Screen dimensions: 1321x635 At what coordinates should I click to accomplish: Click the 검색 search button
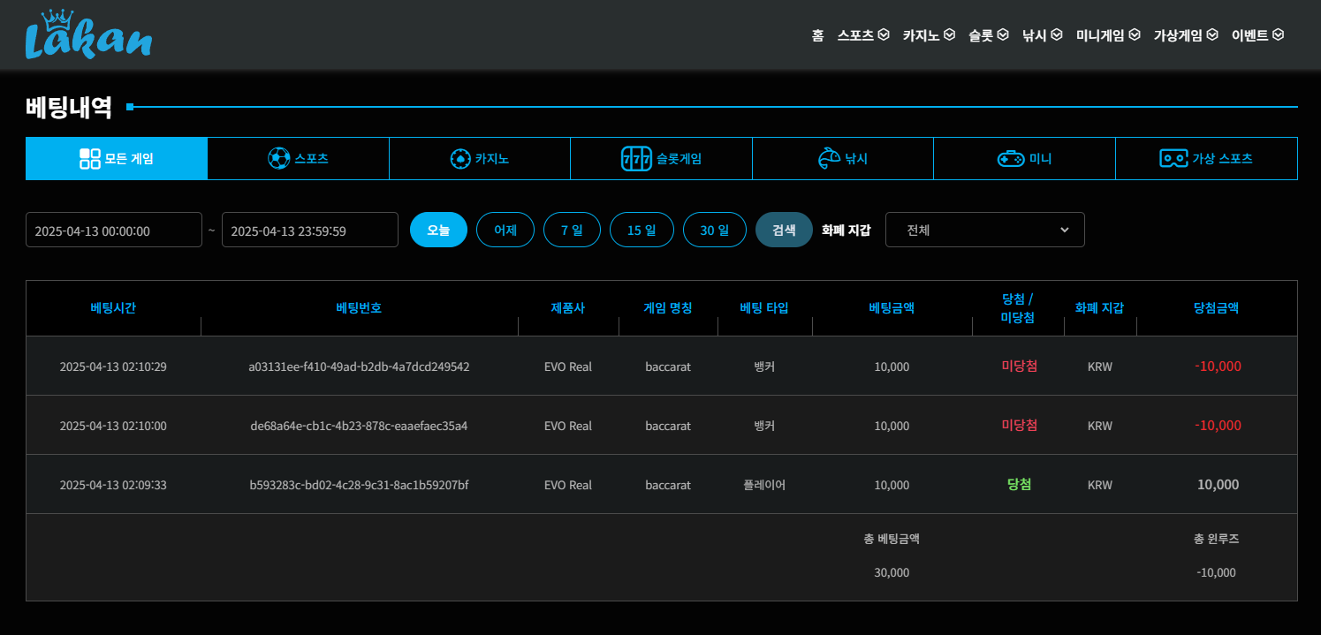784,230
